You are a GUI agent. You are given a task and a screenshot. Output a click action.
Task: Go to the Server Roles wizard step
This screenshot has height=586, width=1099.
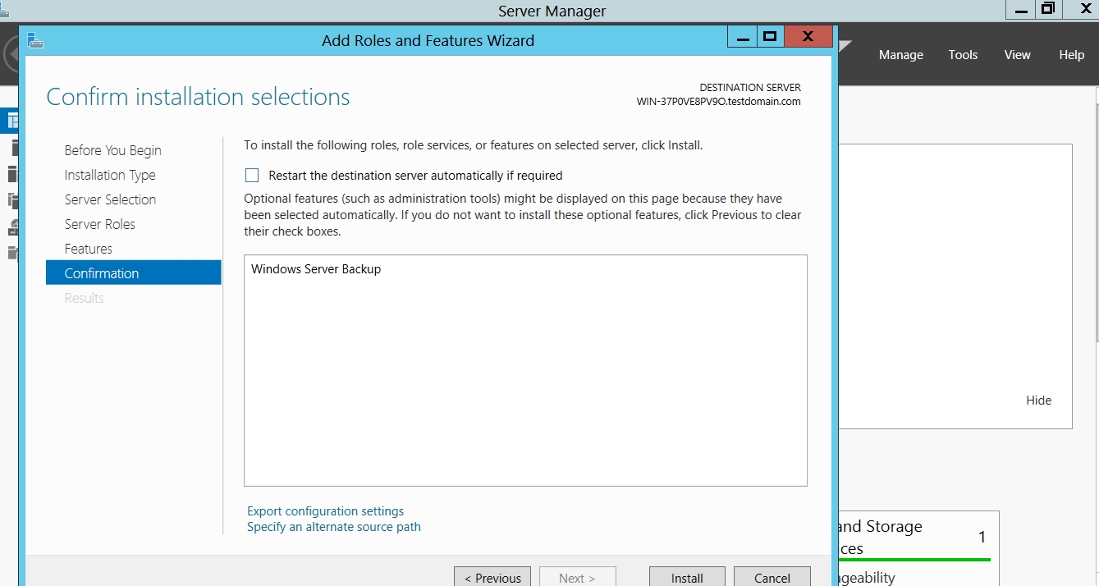coord(100,224)
